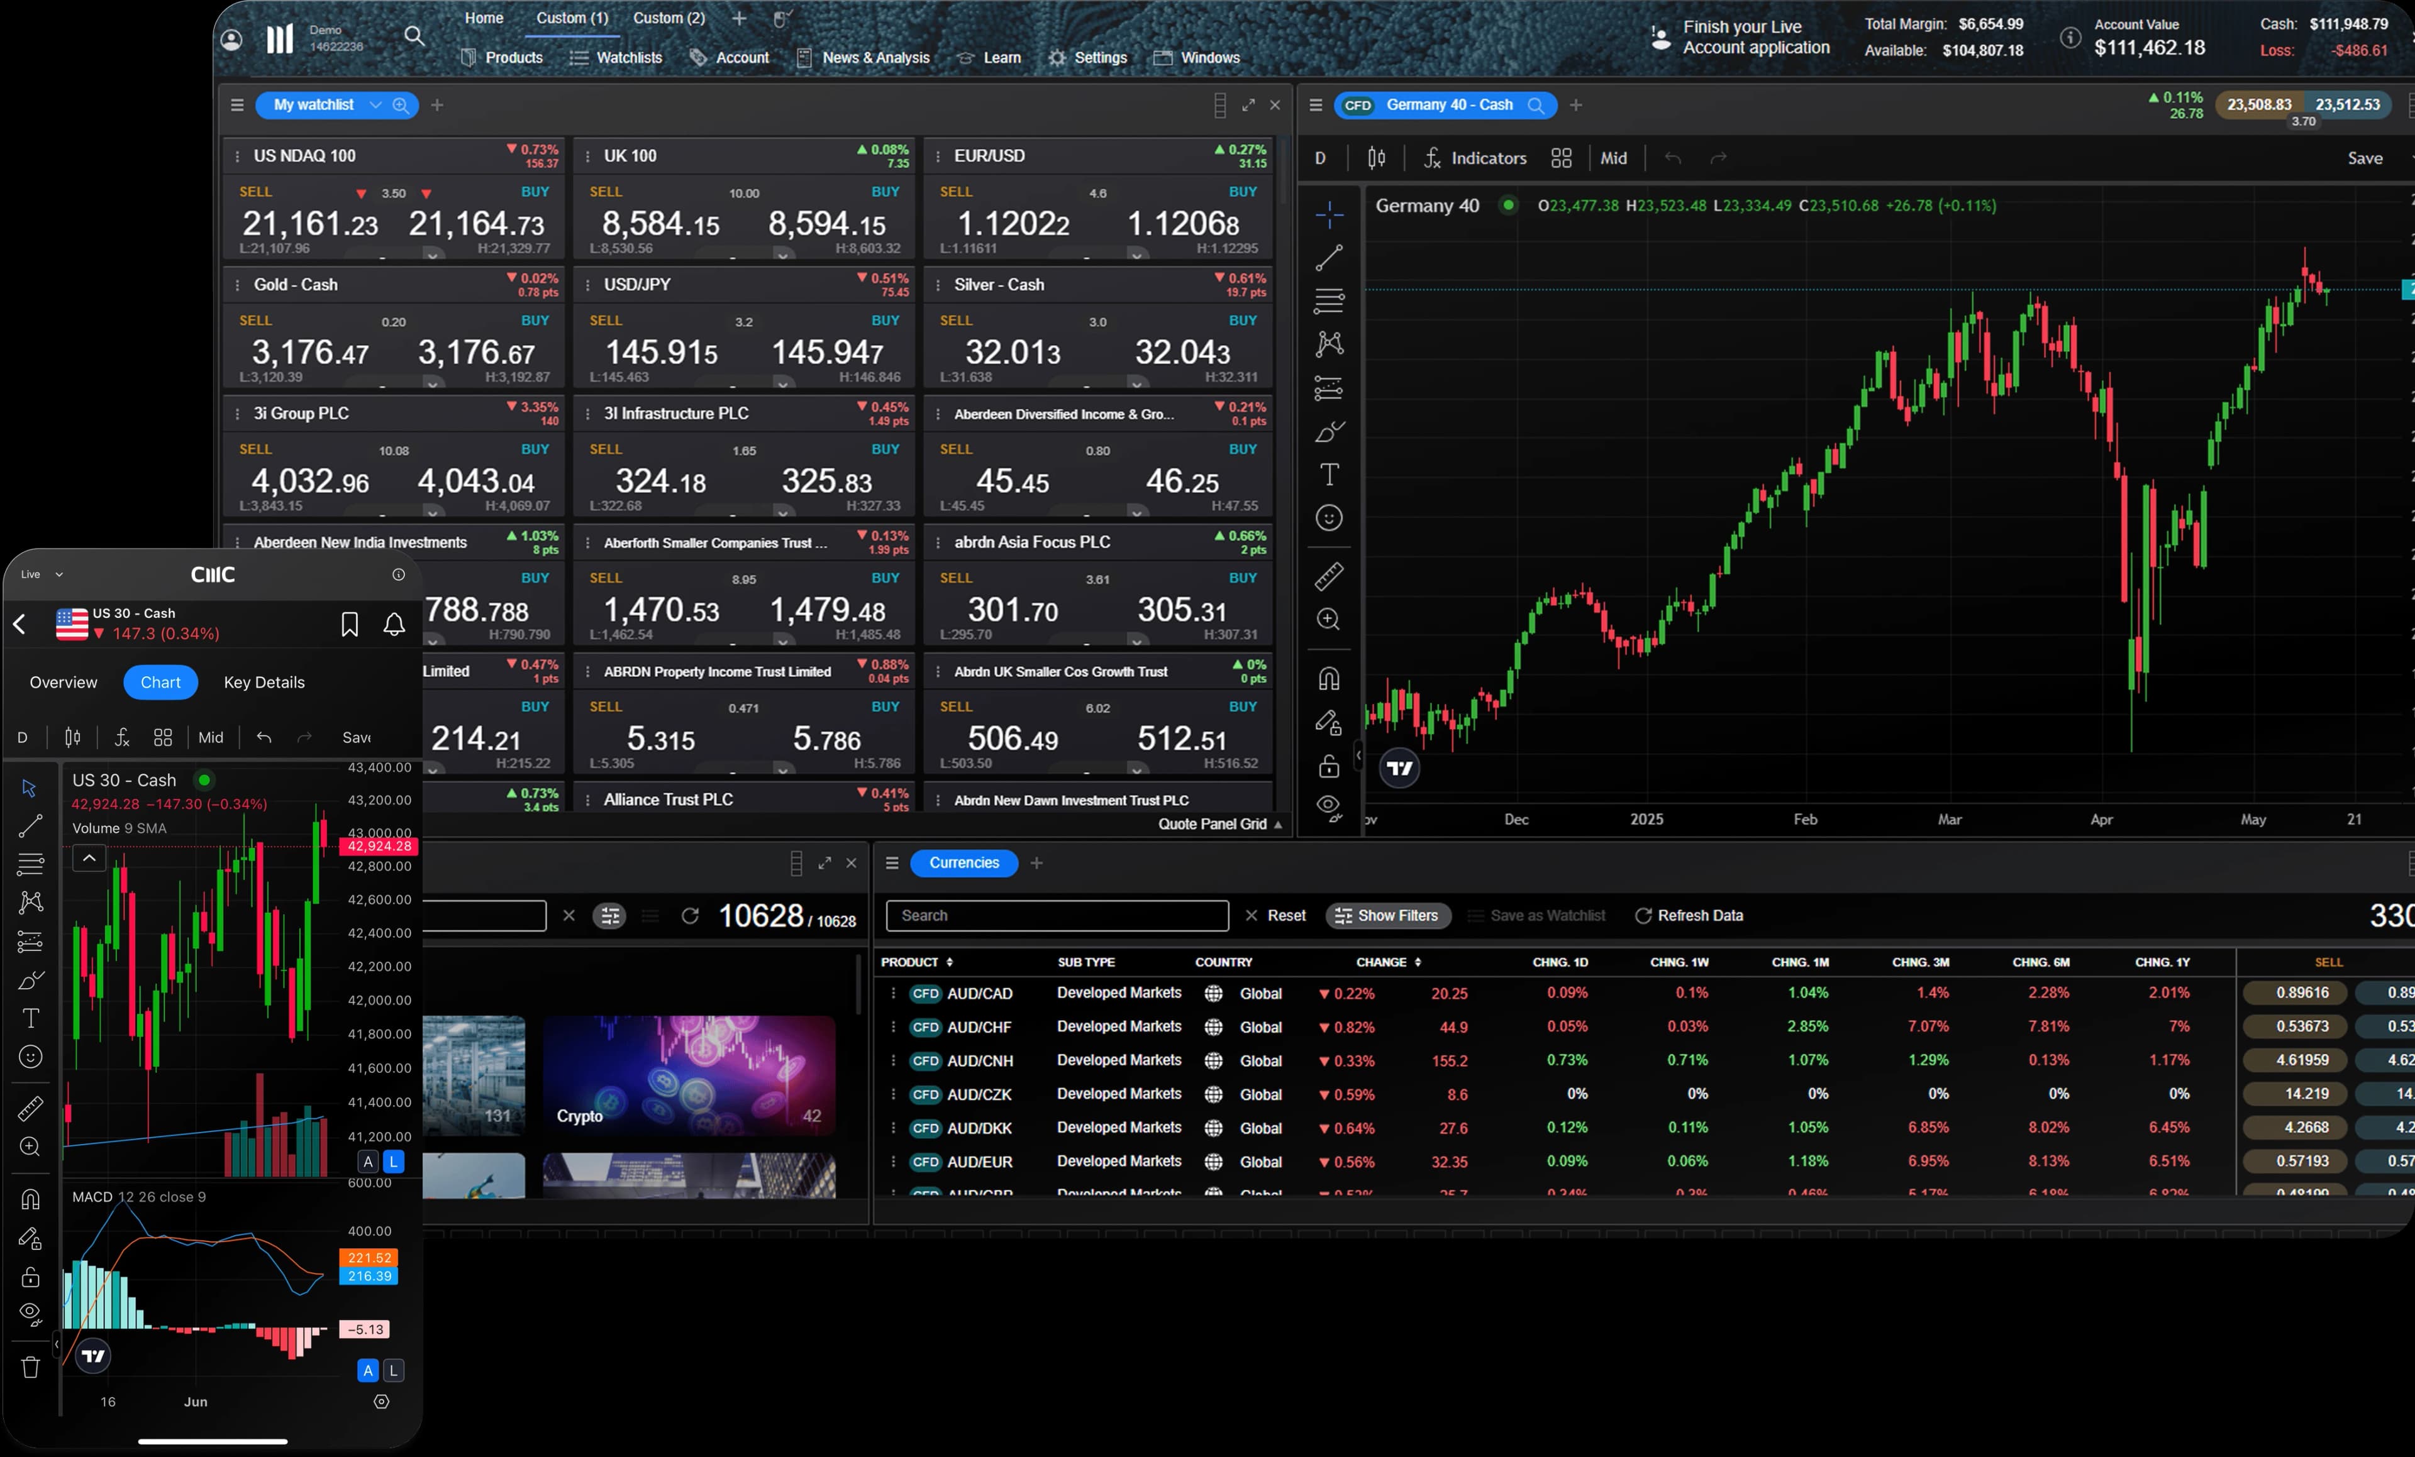This screenshot has width=2415, height=1457.
Task: Expand the Quote Panel Grid
Action: click(x=1218, y=823)
